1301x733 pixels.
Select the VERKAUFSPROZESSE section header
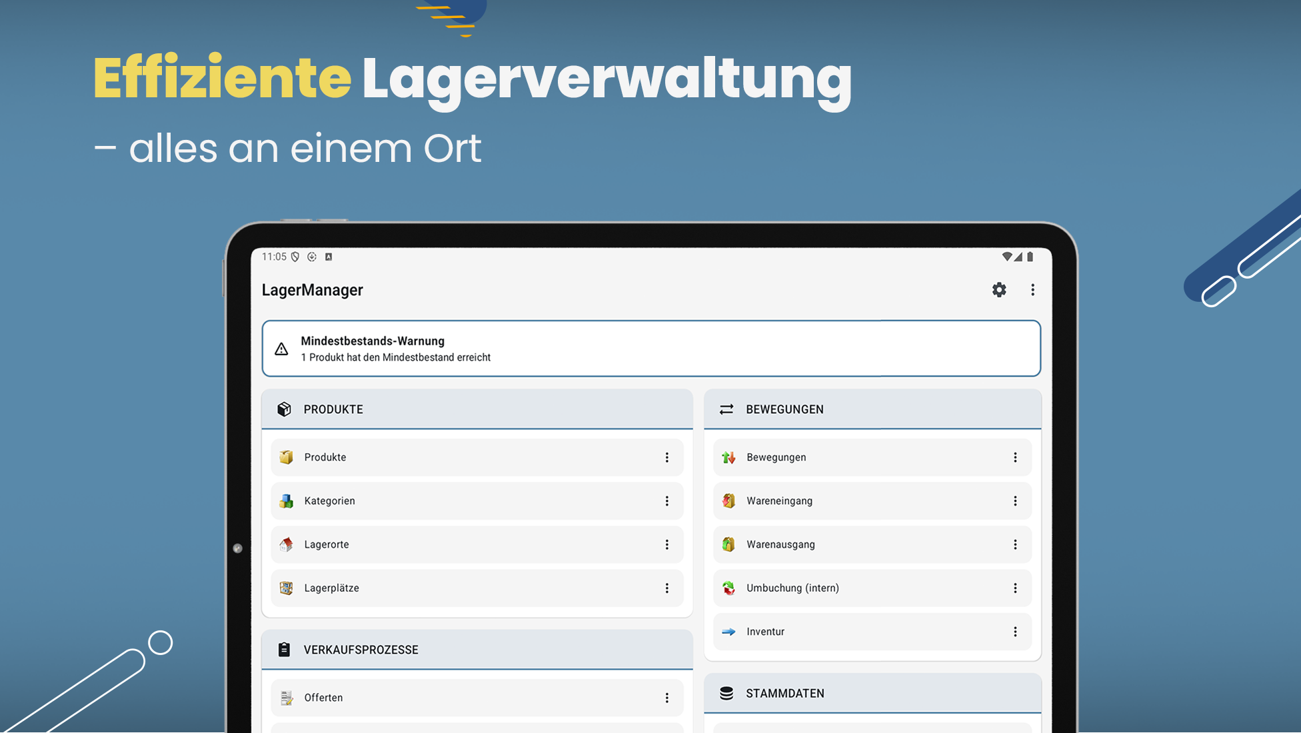pos(477,650)
